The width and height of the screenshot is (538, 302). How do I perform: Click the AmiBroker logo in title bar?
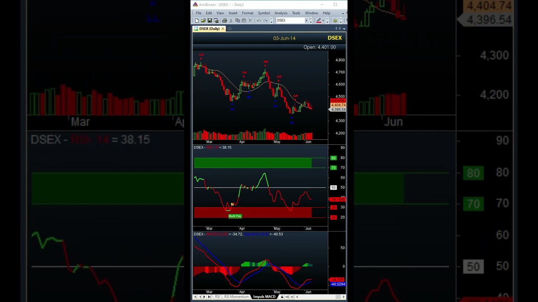click(x=195, y=5)
